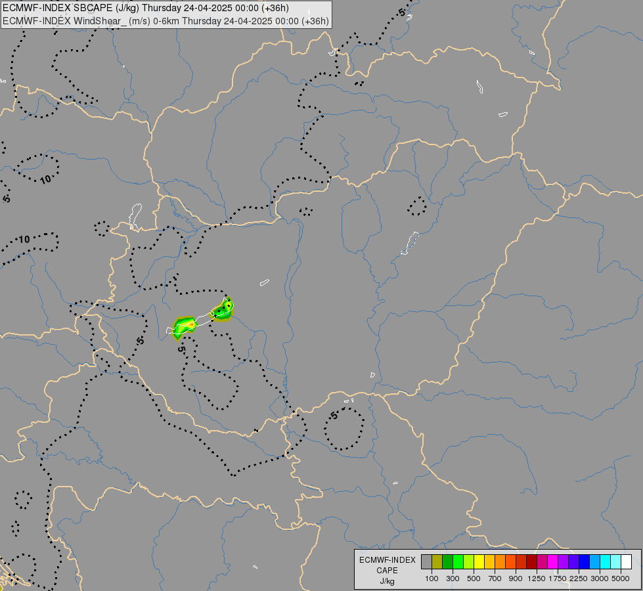The height and width of the screenshot is (591, 643).
Task: Click the legend value 700
Action: [x=495, y=579]
